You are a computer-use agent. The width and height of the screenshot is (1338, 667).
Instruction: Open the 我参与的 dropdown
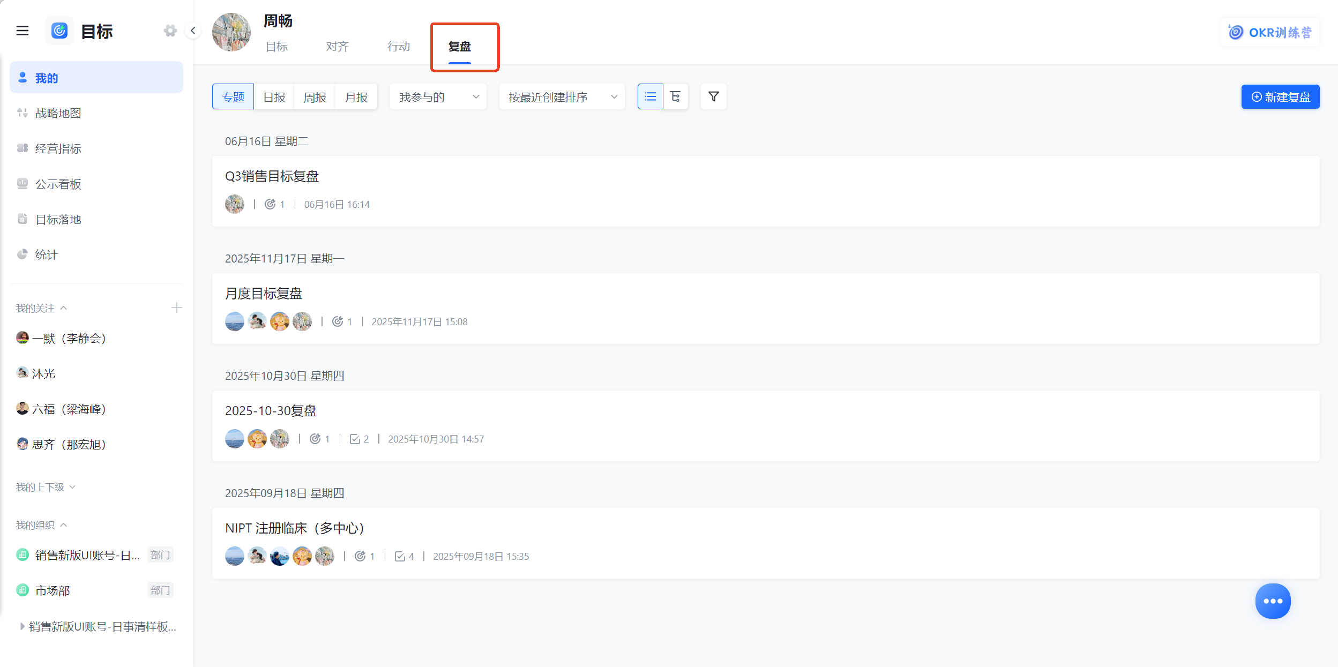438,97
